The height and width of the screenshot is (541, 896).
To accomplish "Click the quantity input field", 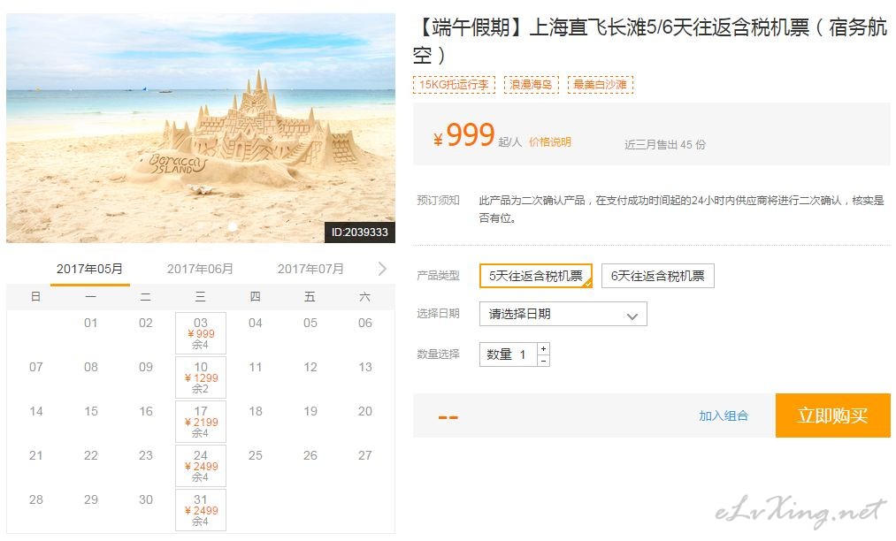I will pyautogui.click(x=509, y=354).
